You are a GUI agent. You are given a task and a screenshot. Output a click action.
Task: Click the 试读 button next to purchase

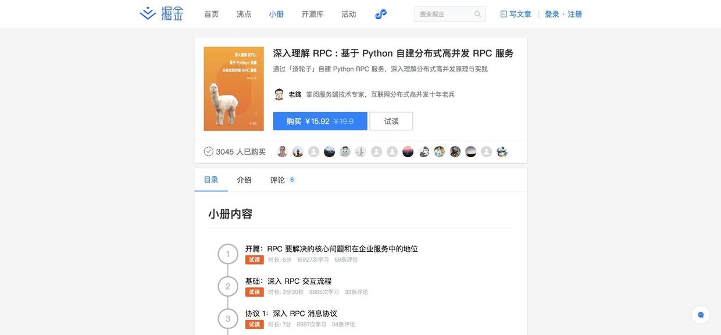(391, 121)
